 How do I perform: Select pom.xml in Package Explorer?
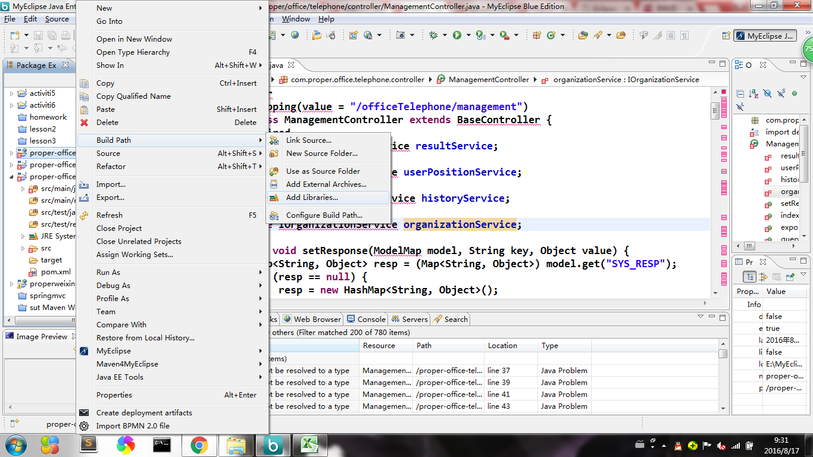coord(55,272)
